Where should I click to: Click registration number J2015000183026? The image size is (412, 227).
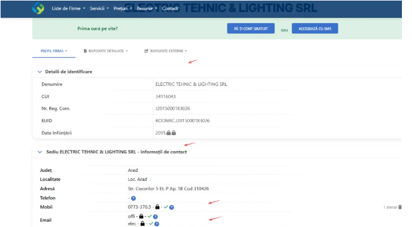pos(173,108)
